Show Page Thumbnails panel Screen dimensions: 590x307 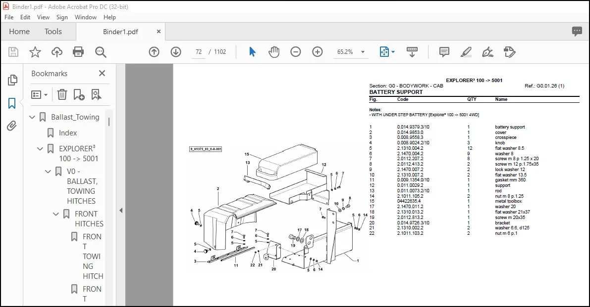pyautogui.click(x=12, y=80)
